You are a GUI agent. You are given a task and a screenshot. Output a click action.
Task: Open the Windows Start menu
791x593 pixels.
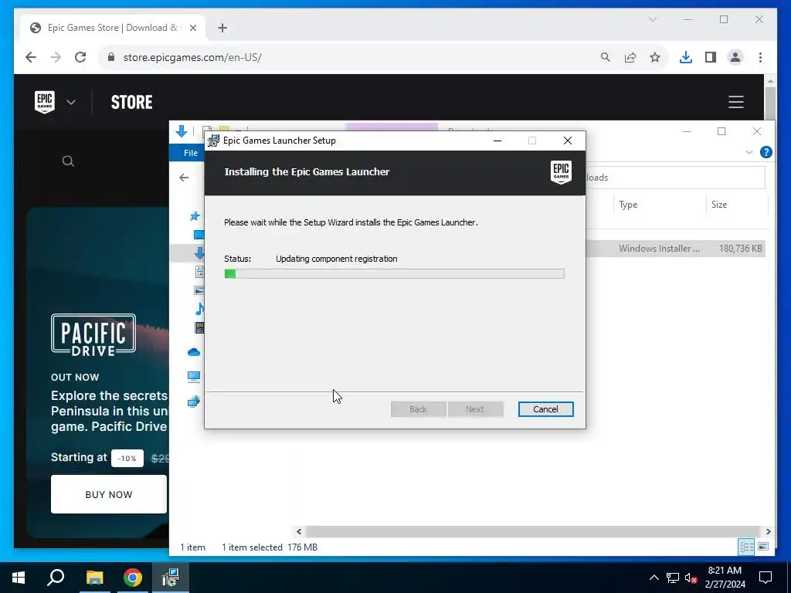(x=19, y=578)
